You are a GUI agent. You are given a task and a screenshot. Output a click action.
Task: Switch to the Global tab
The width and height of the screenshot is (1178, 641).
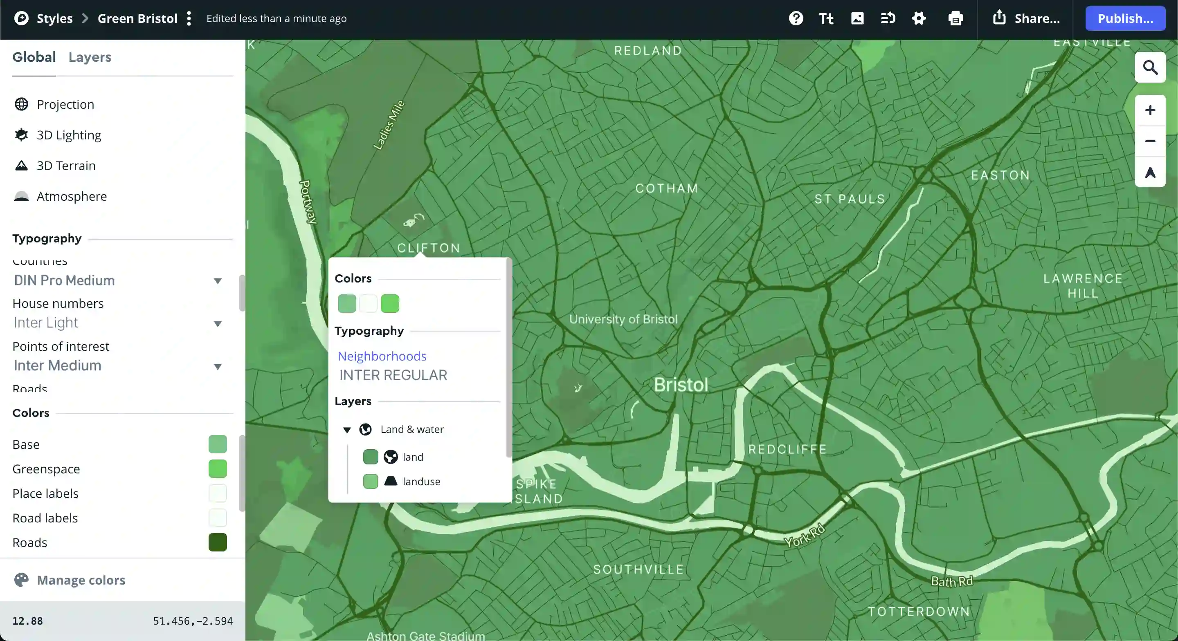click(34, 57)
